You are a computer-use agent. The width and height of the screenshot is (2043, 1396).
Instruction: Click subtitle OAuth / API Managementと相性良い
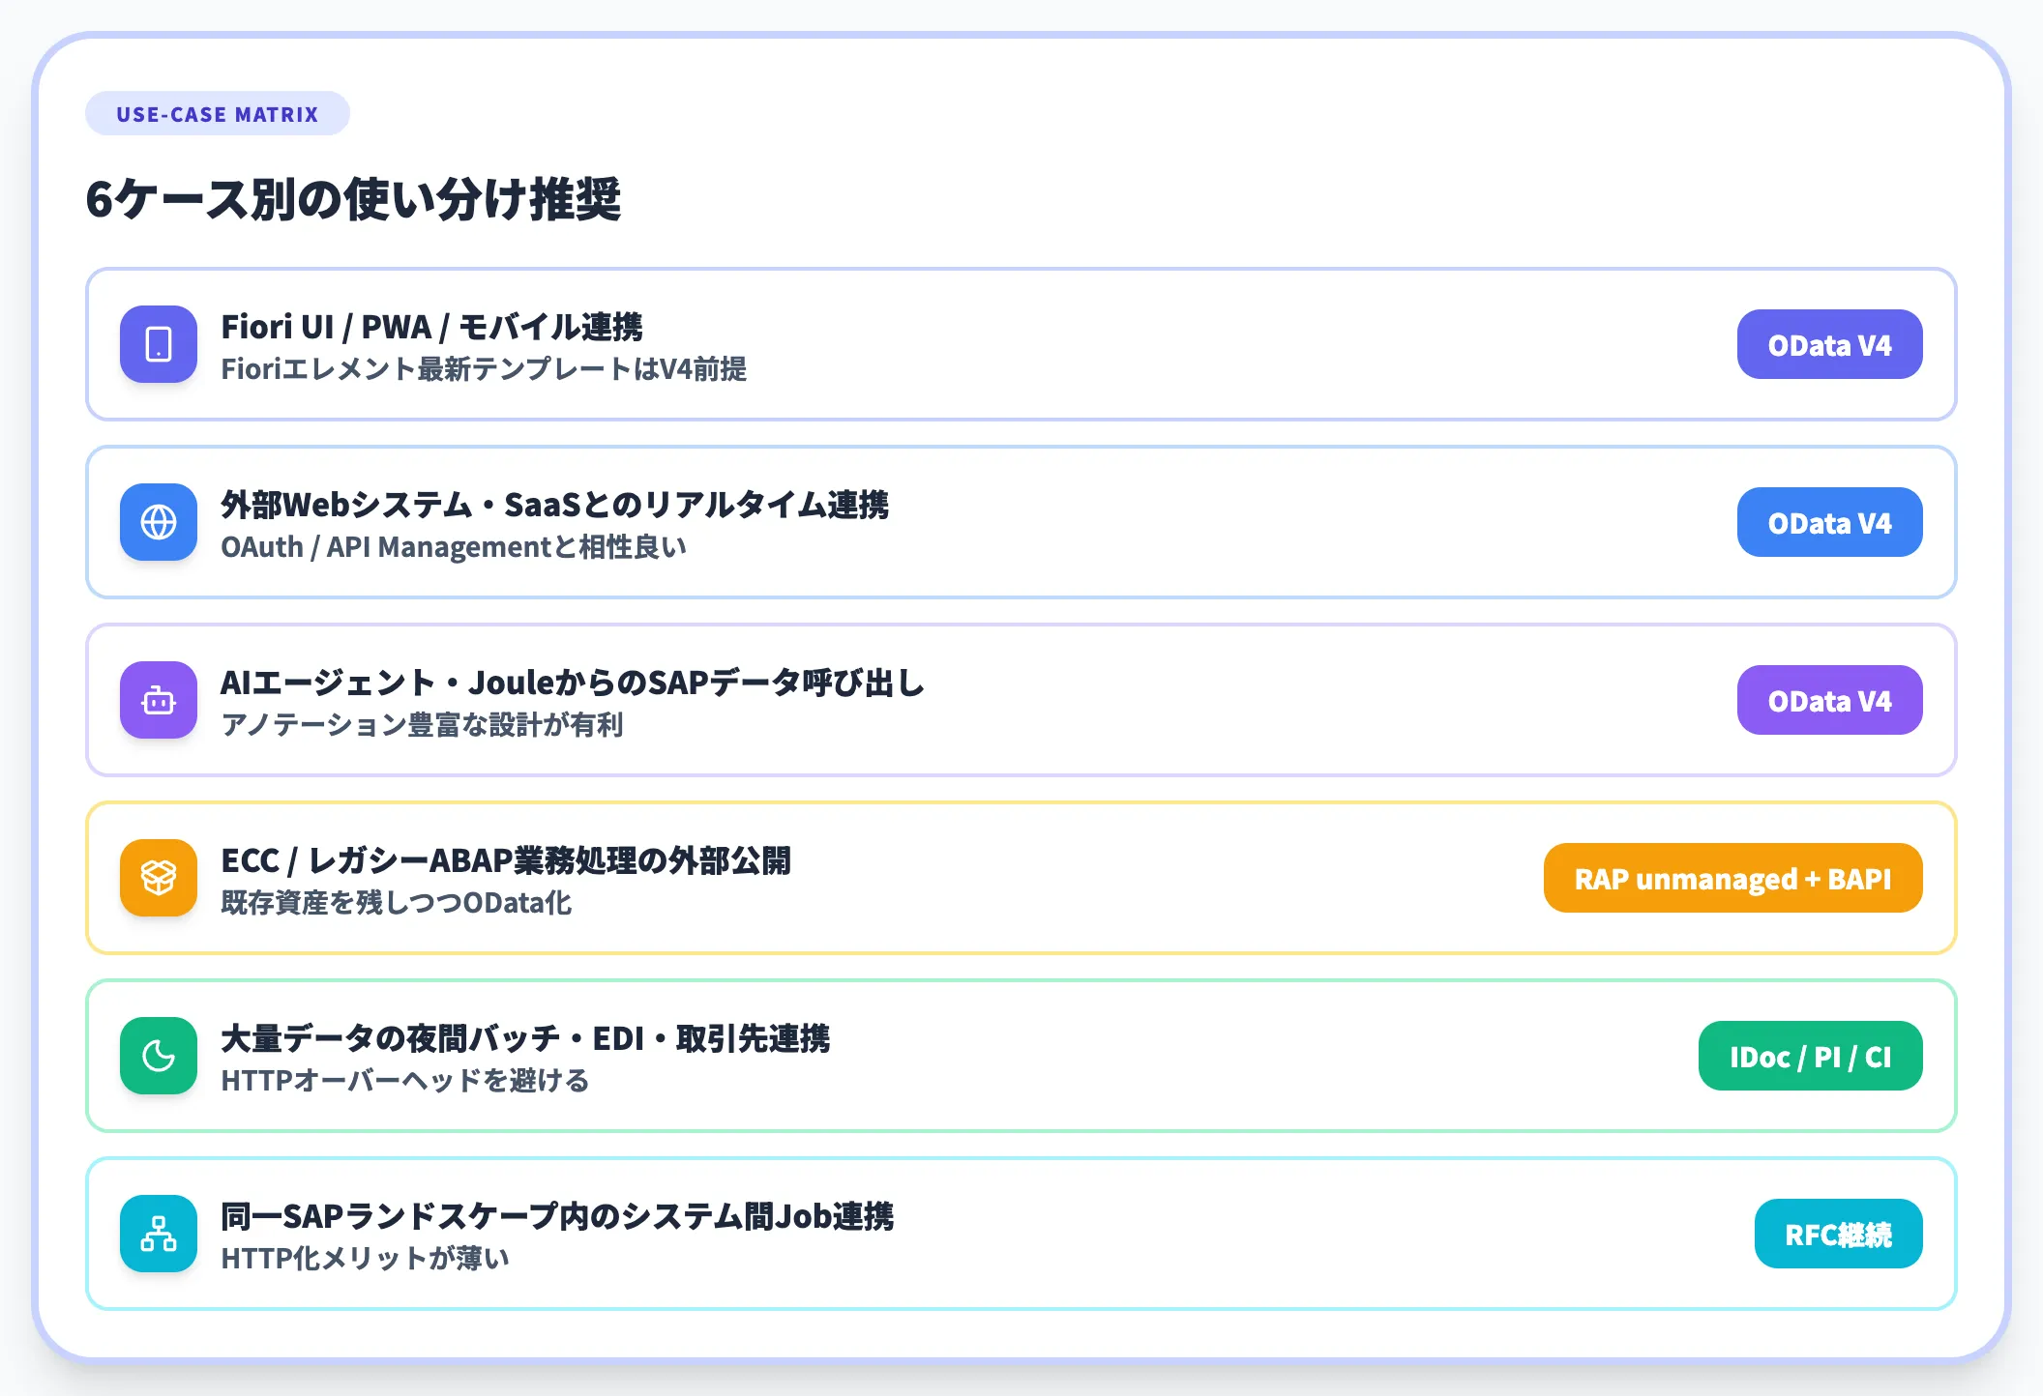[454, 547]
